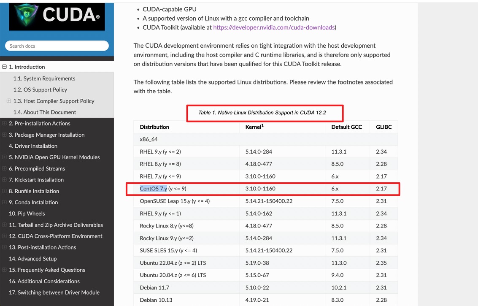Open 16. Additional Considerations
This screenshot has width=478, height=306.
(x=44, y=281)
